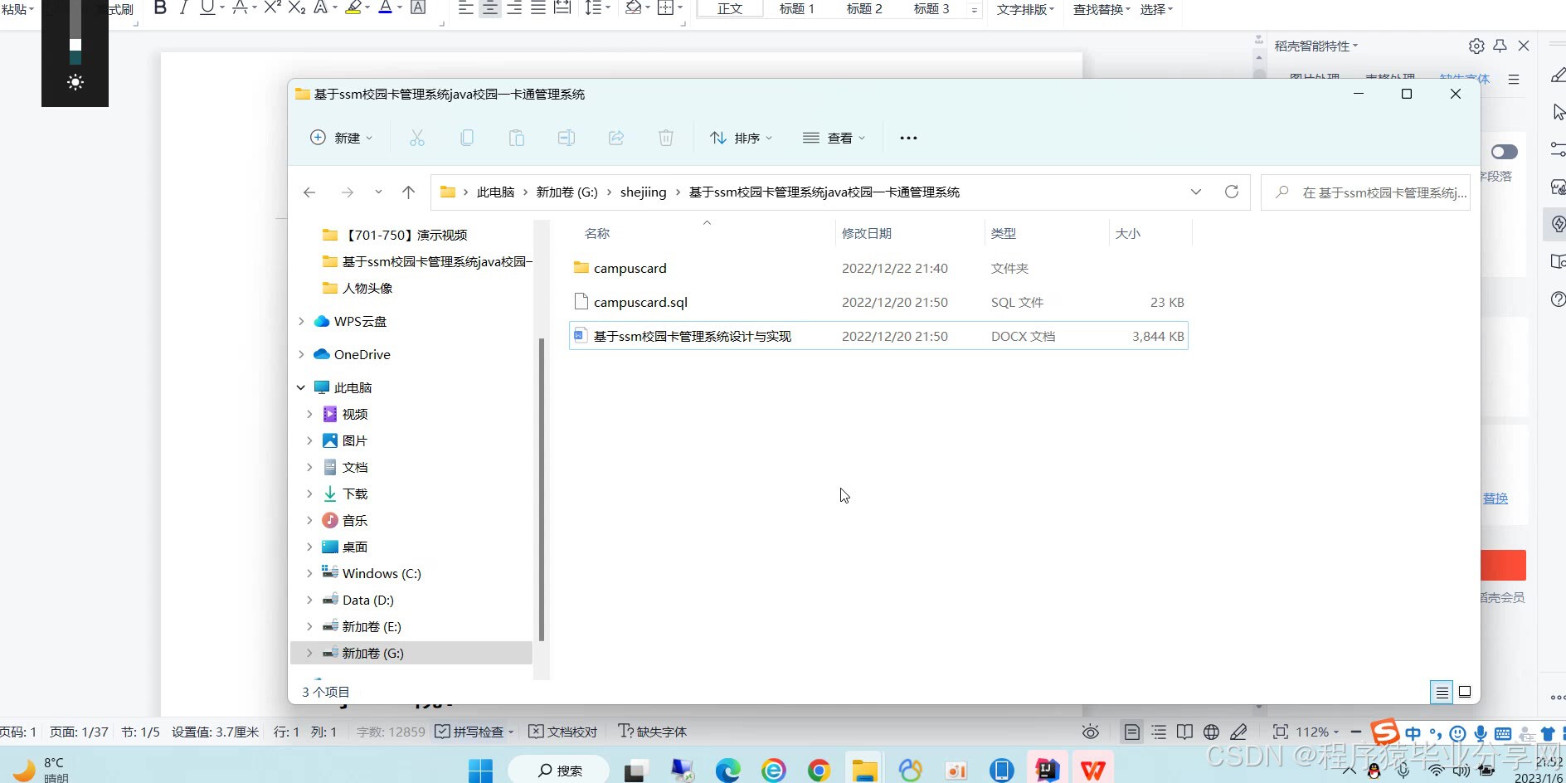Open the three-dots more options menu in Explorer
This screenshot has height=783, width=1566.
[908, 138]
